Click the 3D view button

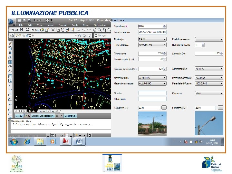point(27,116)
